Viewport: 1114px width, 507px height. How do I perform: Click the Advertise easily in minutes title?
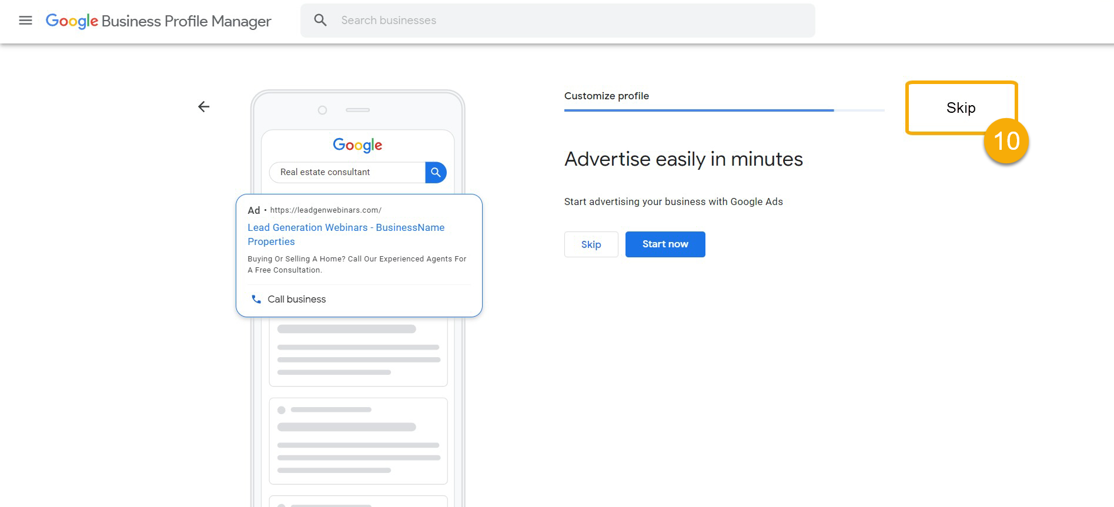(x=684, y=159)
